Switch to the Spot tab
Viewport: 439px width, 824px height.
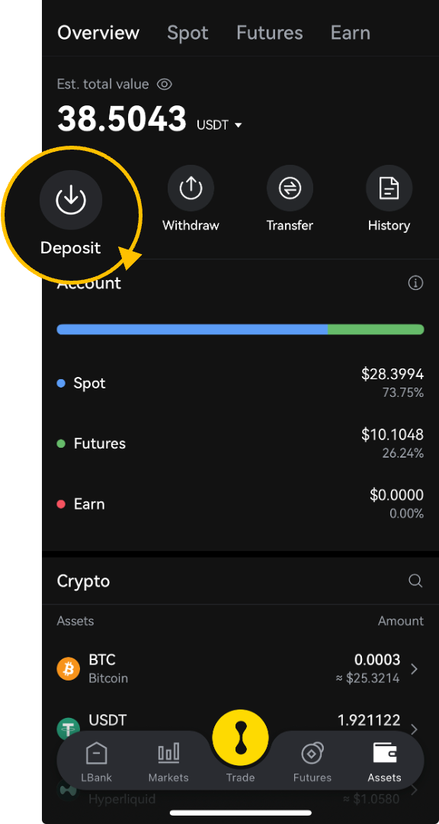(187, 33)
